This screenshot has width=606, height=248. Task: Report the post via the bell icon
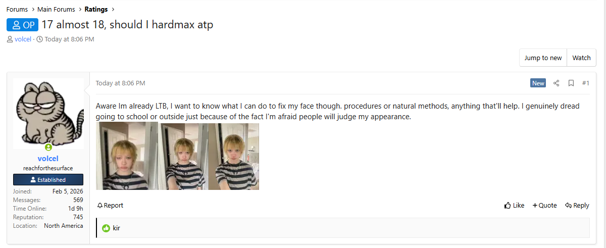[x=110, y=206]
